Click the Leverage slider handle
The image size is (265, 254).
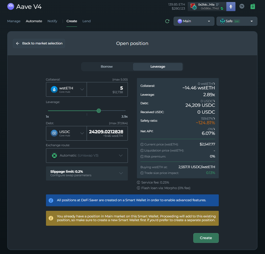click(x=99, y=111)
